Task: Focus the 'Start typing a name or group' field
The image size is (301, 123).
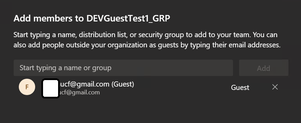Action: coord(123,68)
